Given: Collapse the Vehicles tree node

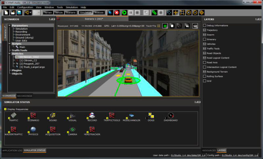Looking at the screenshot, I should pyautogui.click(x=9, y=53).
